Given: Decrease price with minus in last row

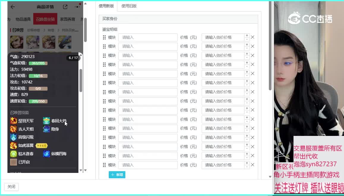Looking at the screenshot, I should pyautogui.click(x=247, y=167).
